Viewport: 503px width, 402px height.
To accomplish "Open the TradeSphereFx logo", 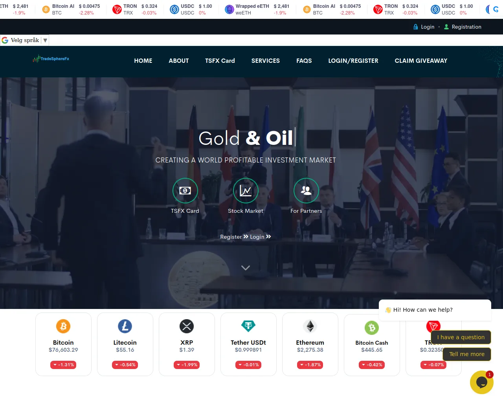I will coord(51,59).
